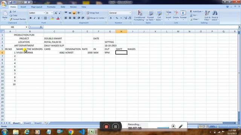Click Wrap Text button
The width and height of the screenshot is (241, 135).
click(93, 13)
